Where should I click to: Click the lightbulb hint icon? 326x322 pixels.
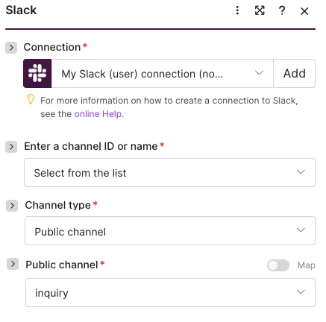coord(31,99)
